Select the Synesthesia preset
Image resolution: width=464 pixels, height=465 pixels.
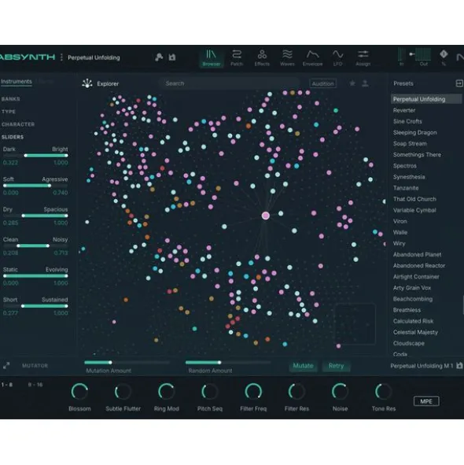coord(409,177)
